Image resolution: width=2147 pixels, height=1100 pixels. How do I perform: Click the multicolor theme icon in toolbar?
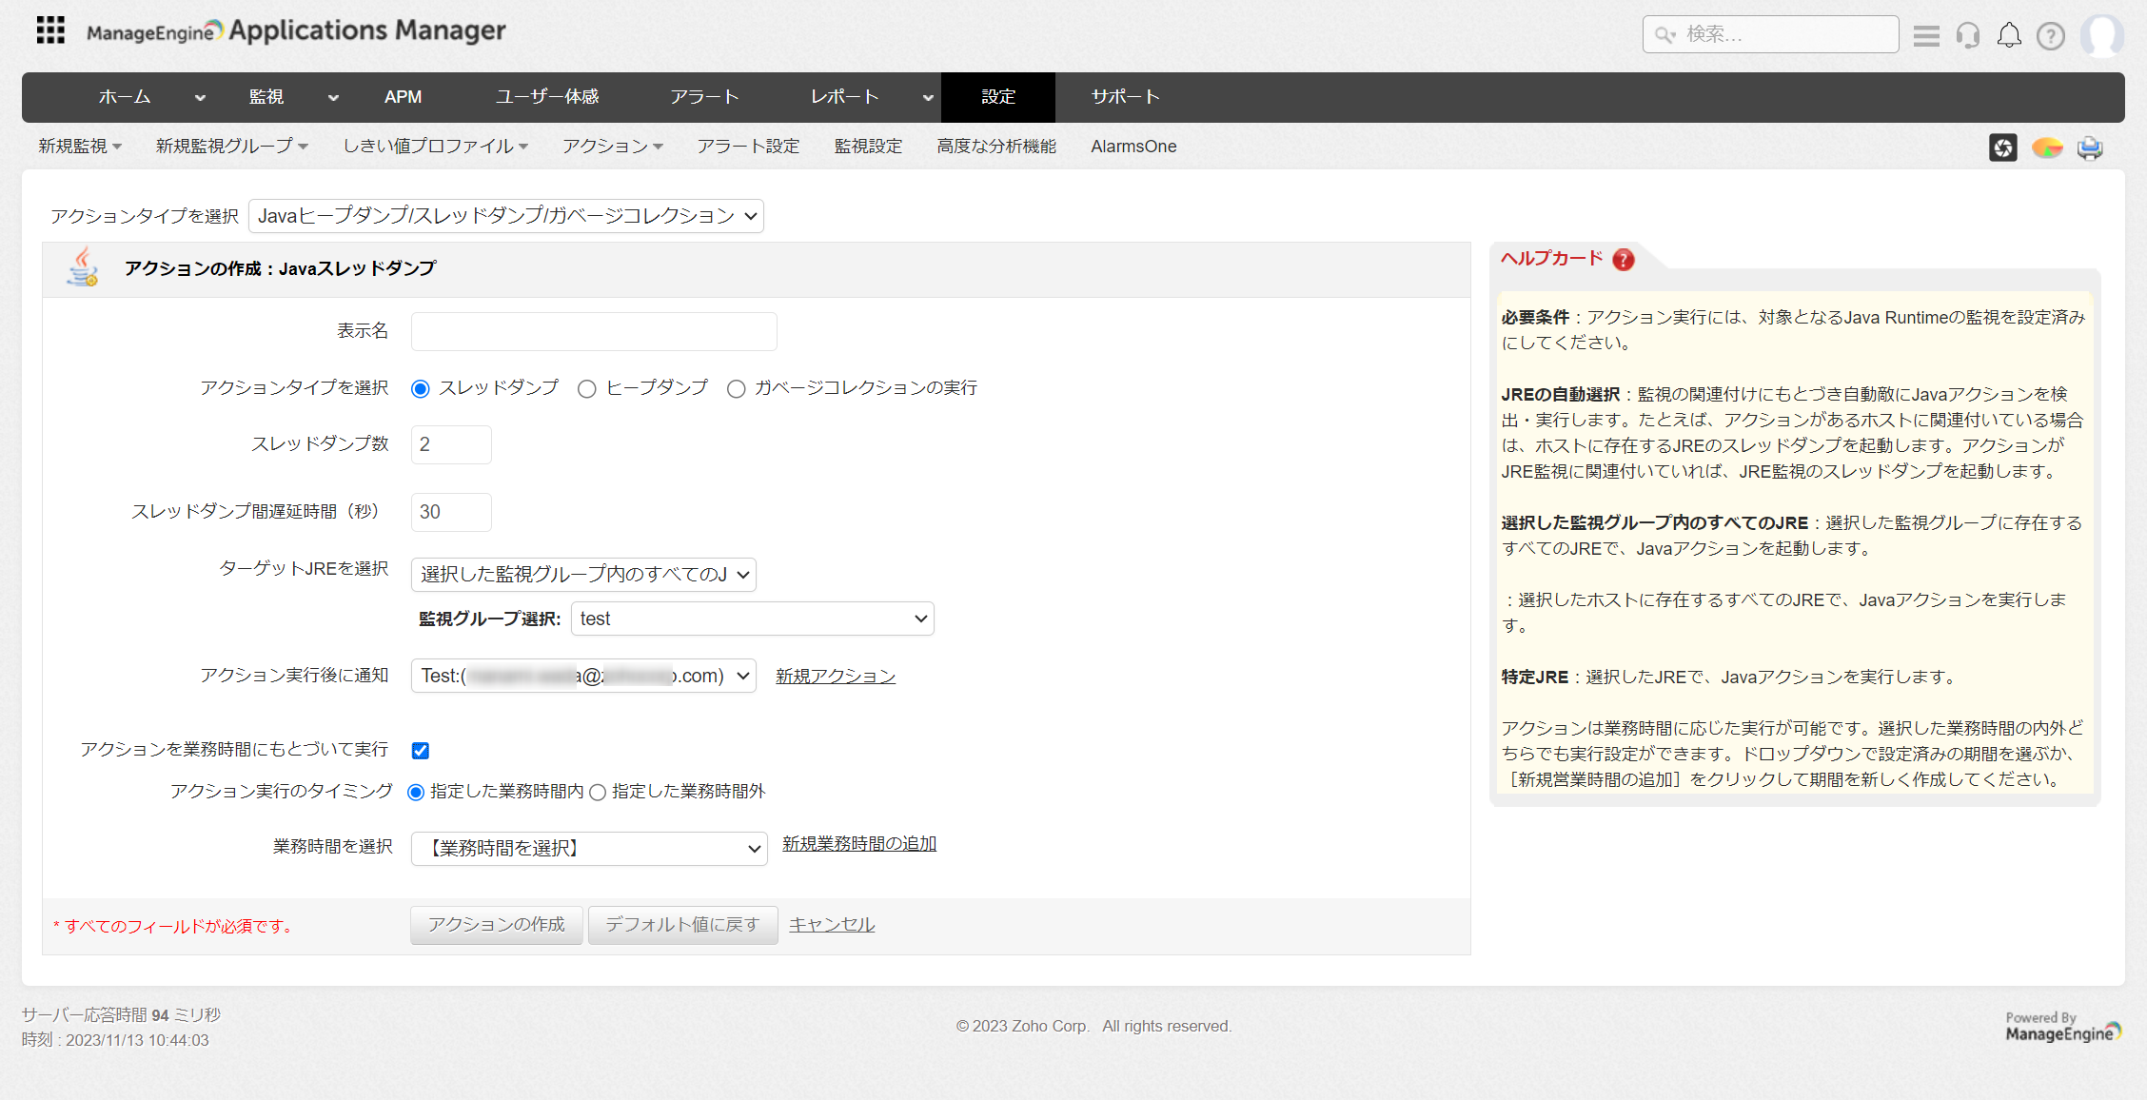tap(2046, 147)
